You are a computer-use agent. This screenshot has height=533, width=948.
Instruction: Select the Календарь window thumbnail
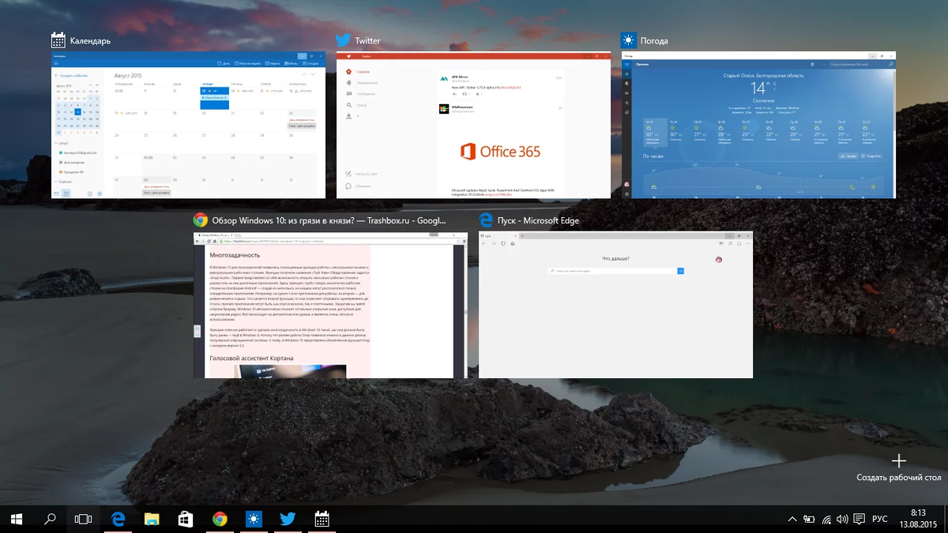coord(189,125)
